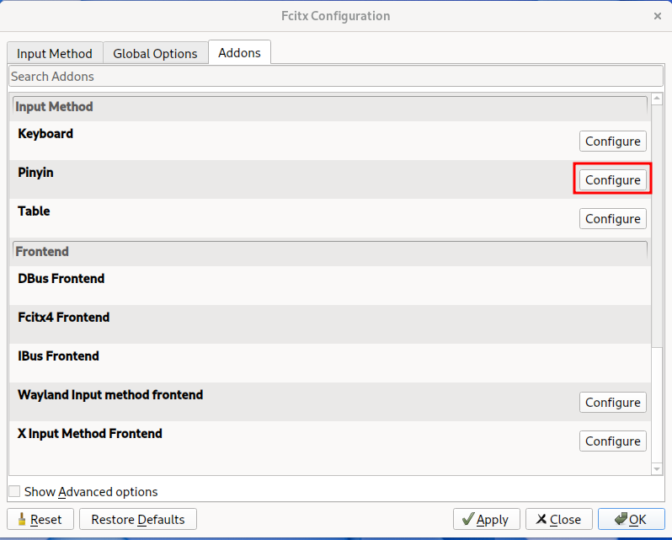The image size is (672, 540).
Task: Configure X Input Method Frontend
Action: (612, 441)
